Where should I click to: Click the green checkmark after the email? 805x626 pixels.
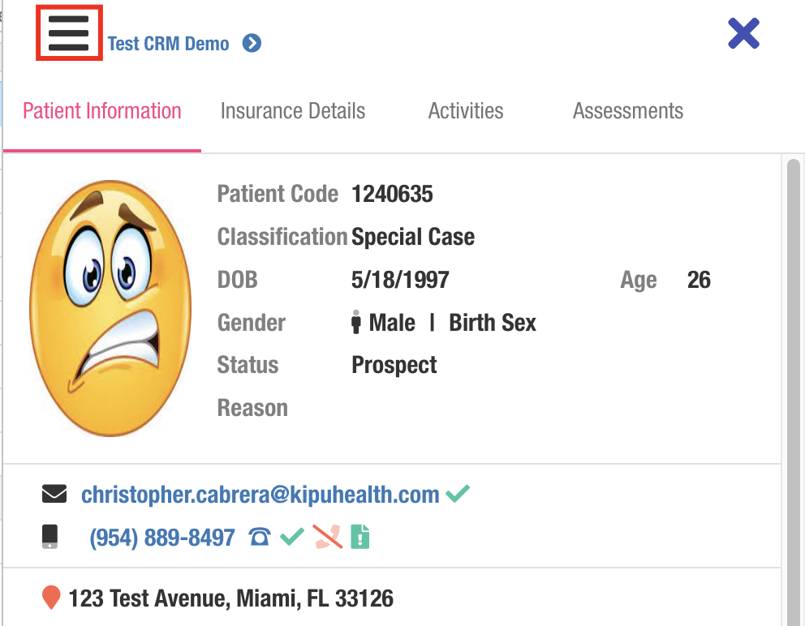[x=458, y=492]
